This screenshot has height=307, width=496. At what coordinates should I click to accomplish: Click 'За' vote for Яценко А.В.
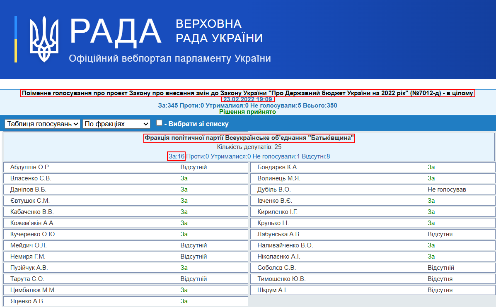pos(184,301)
